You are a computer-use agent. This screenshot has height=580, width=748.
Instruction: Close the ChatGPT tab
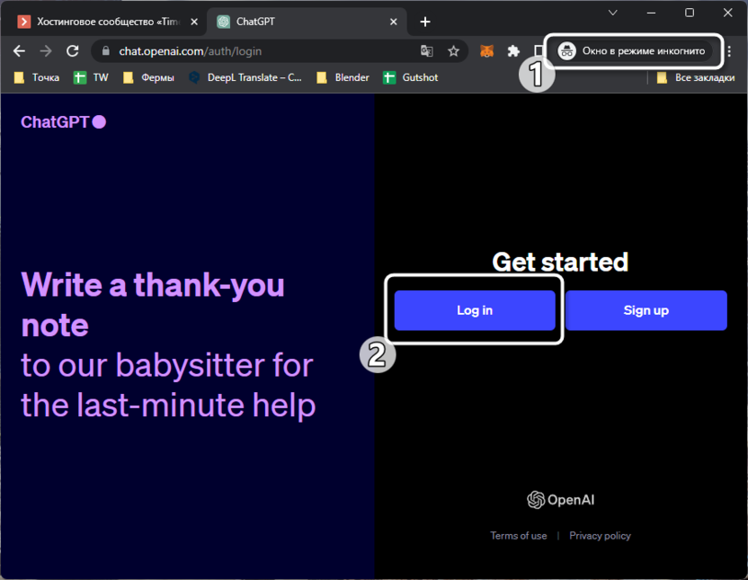click(x=394, y=22)
